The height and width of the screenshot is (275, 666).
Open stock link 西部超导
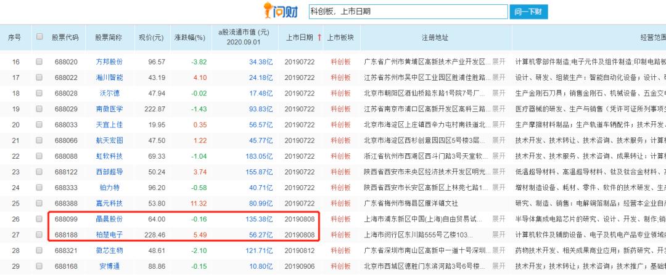[109, 172]
